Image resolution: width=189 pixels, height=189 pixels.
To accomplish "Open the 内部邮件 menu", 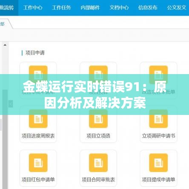I will (90, 8).
